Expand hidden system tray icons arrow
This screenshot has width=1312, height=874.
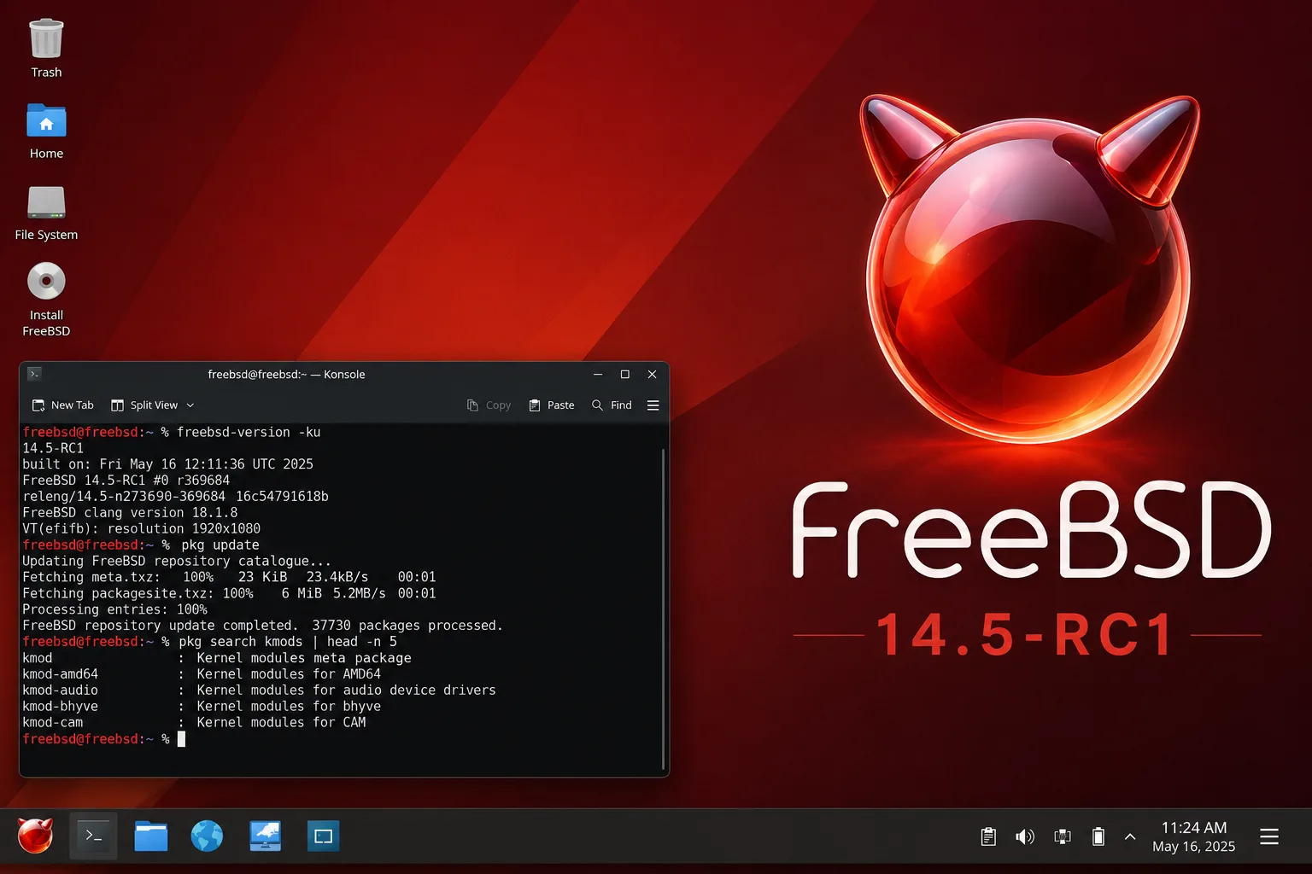[1130, 836]
